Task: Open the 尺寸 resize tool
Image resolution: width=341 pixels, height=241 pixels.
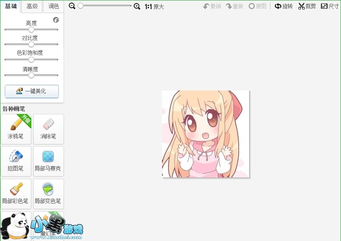Action: tap(330, 6)
